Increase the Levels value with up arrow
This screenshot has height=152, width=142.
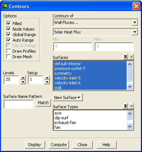[23, 78]
